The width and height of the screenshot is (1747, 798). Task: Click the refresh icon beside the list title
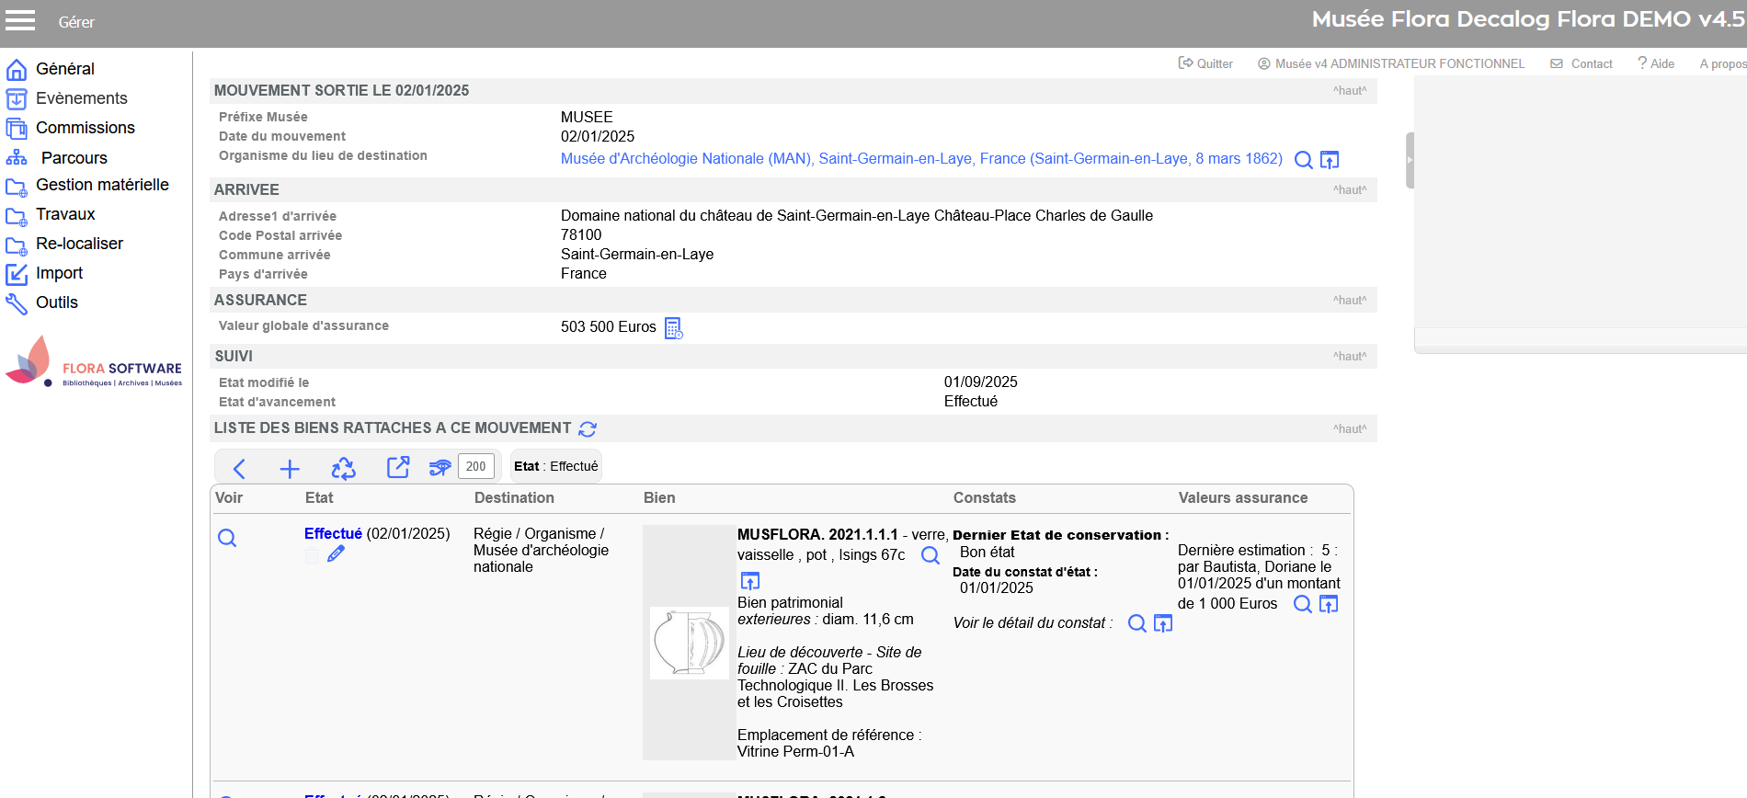588,428
